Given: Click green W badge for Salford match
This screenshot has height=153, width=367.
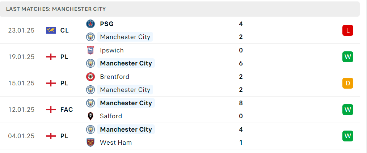Looking at the screenshot, I should pos(347,110).
